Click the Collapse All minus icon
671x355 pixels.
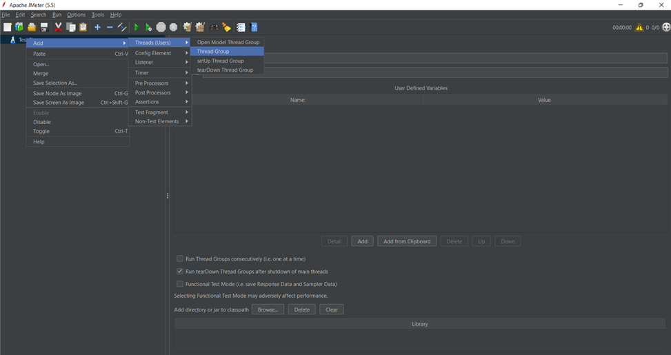[110, 28]
